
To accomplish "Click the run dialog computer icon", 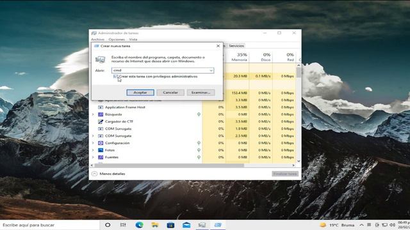I will click(x=100, y=59).
